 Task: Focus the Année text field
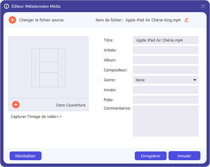pos(166,90)
